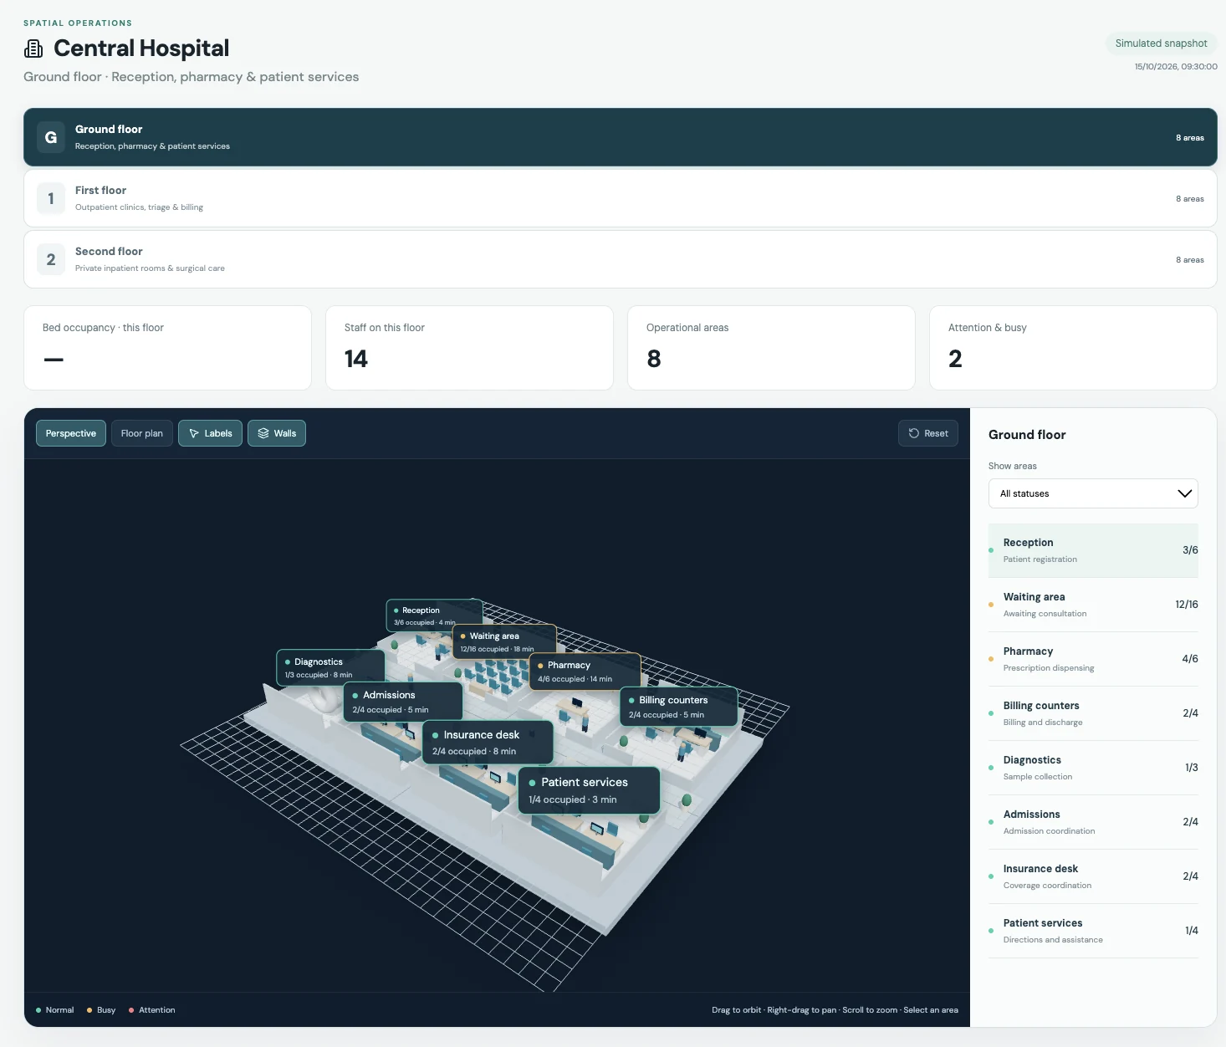Select the Ground floor tab

coord(620,137)
